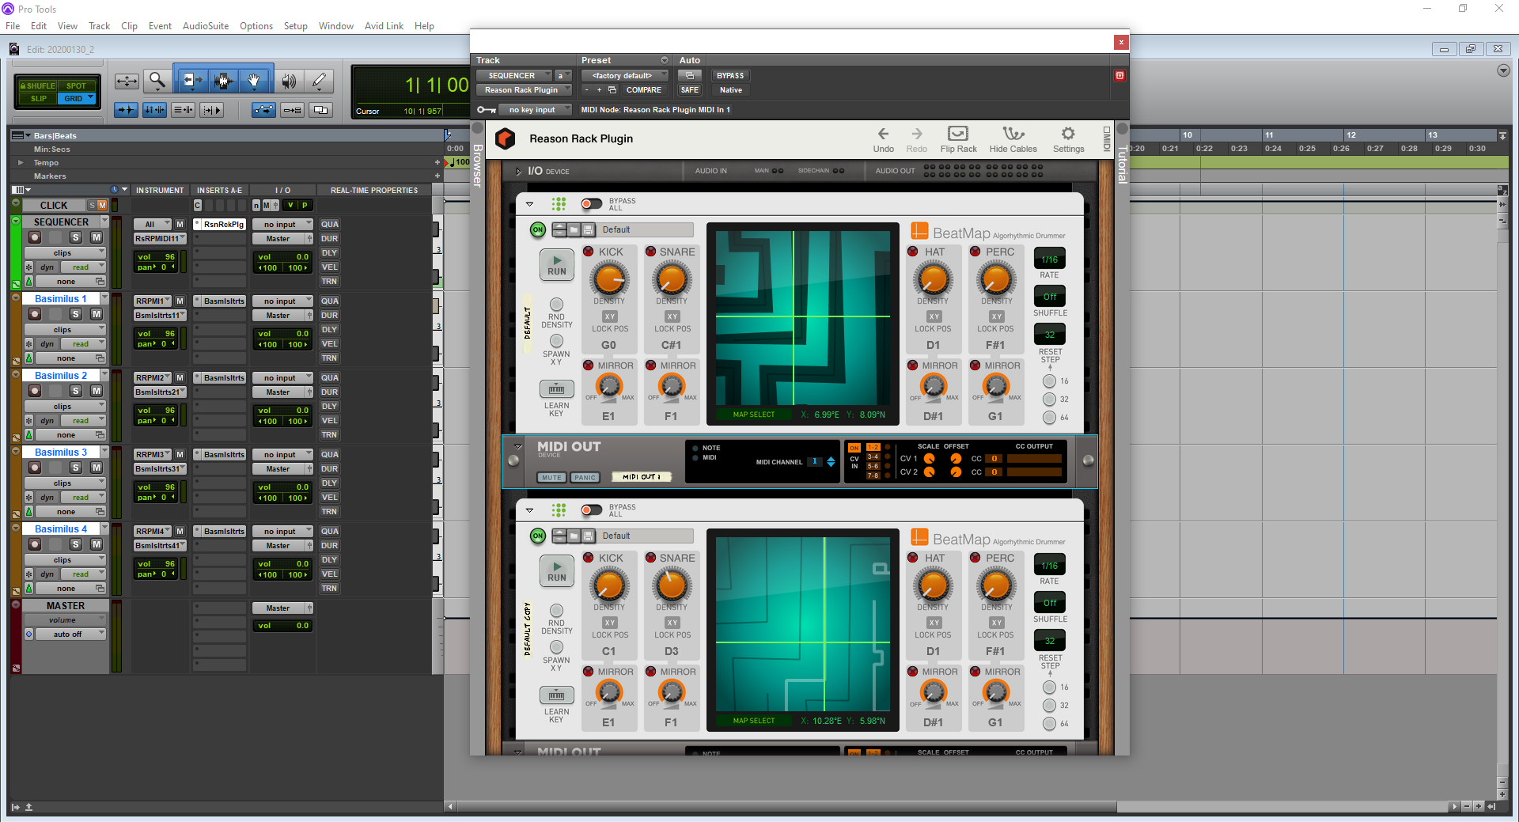Viewport: 1519px width, 822px height.
Task: Toggle Bypass All on first BeatMap
Action: pos(591,204)
